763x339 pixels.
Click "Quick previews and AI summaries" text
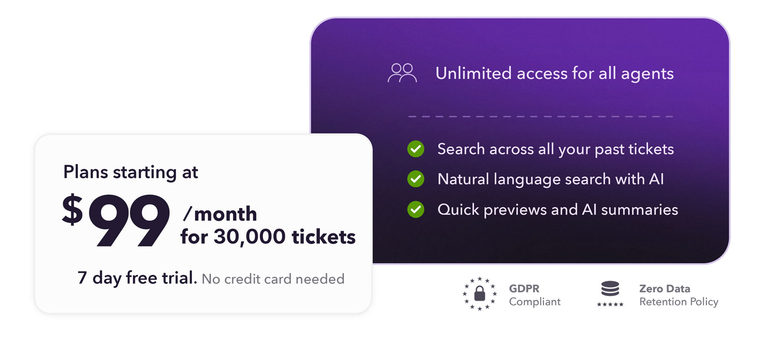[557, 209]
